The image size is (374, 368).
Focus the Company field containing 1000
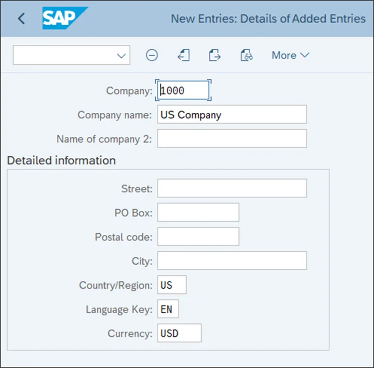point(184,91)
